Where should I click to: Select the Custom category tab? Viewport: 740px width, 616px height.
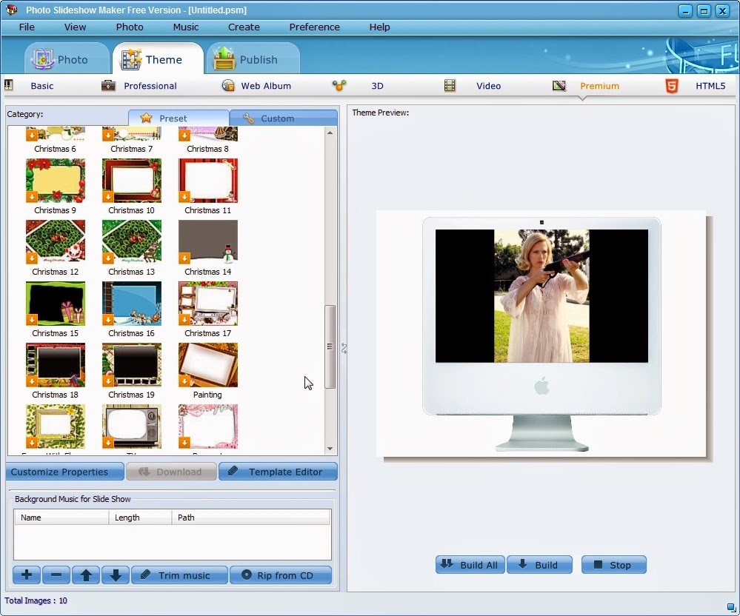pos(283,117)
